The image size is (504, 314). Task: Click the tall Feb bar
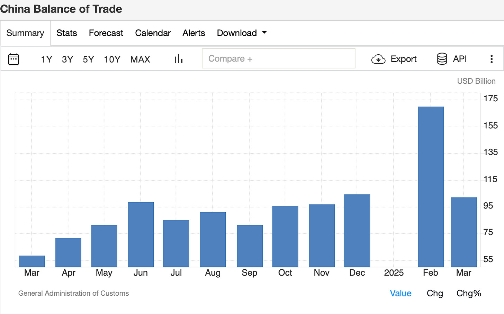(431, 187)
